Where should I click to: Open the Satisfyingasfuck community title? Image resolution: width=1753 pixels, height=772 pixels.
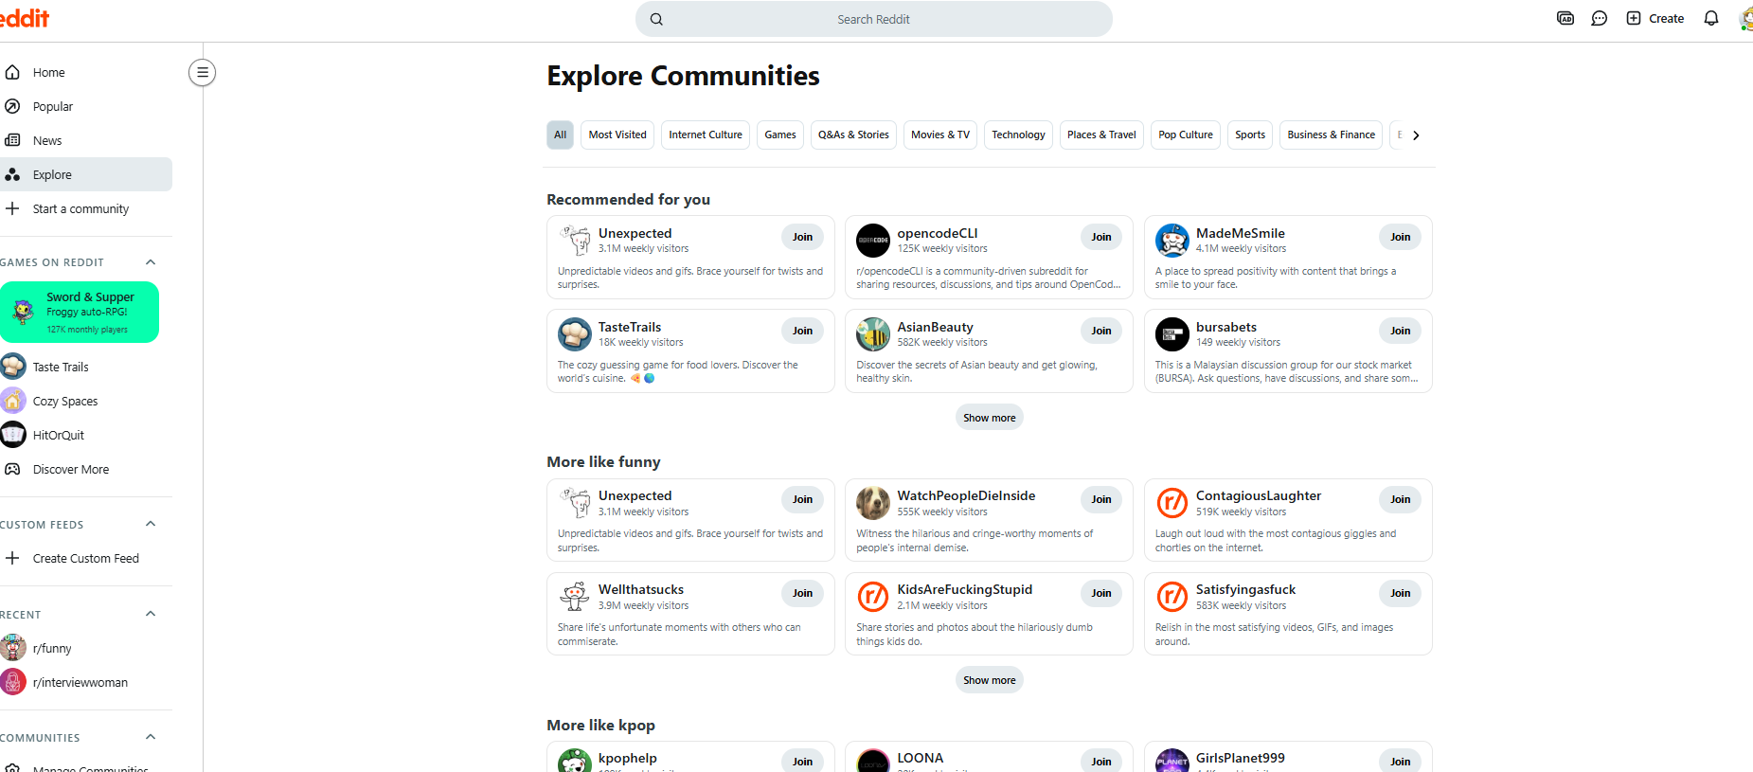click(x=1245, y=589)
